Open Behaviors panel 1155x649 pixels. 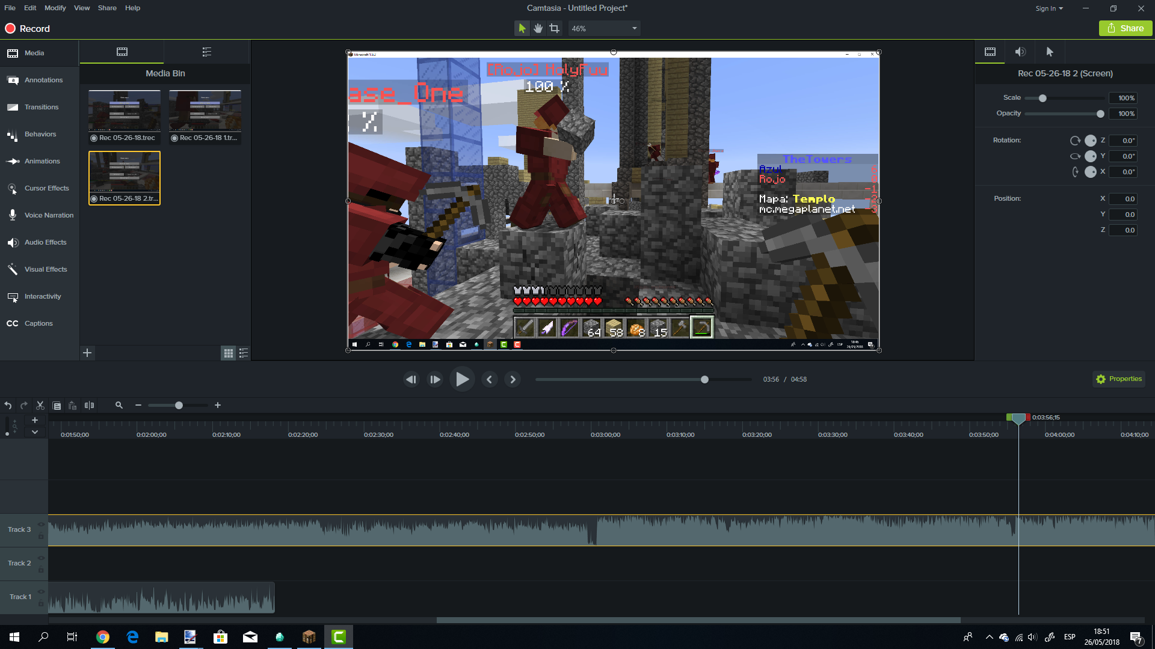(39, 134)
